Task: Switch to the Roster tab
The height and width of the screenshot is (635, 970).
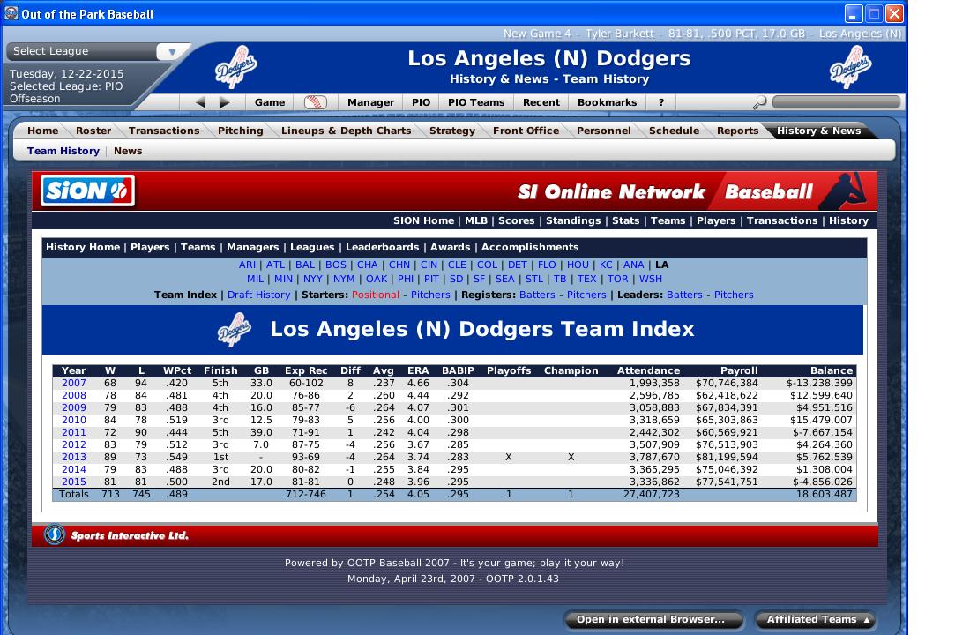Action: 93,131
